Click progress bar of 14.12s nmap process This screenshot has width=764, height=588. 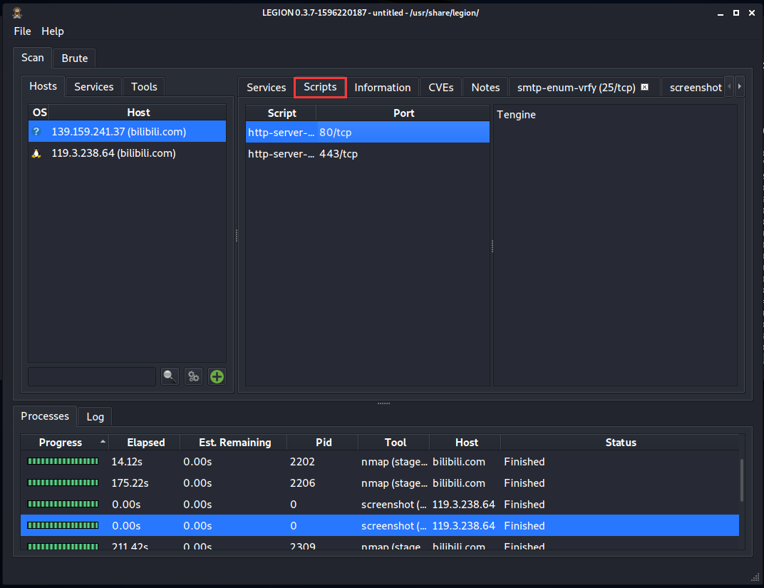pyautogui.click(x=63, y=461)
